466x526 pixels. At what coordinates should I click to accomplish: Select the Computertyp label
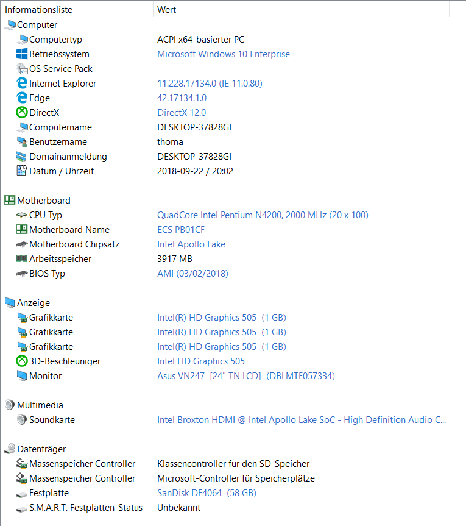(x=55, y=40)
